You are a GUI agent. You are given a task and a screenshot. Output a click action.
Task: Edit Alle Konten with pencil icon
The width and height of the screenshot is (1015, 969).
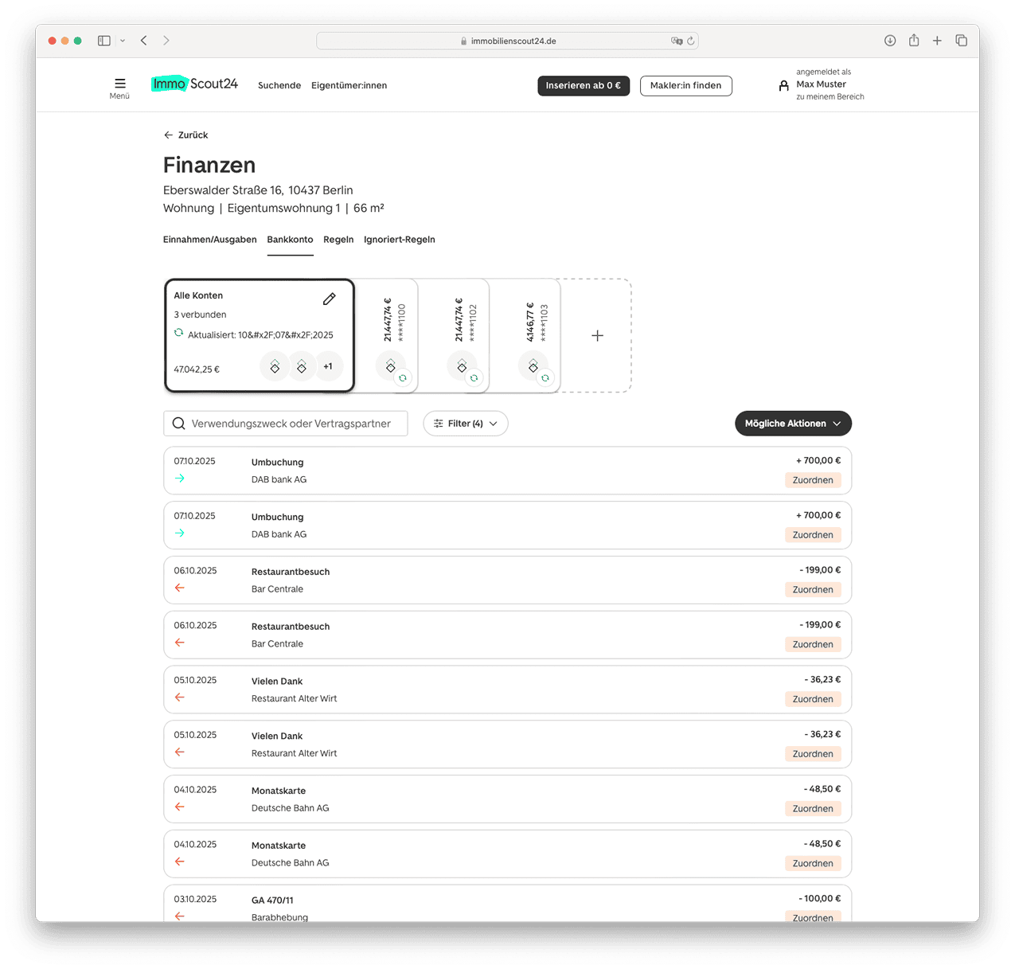point(329,299)
